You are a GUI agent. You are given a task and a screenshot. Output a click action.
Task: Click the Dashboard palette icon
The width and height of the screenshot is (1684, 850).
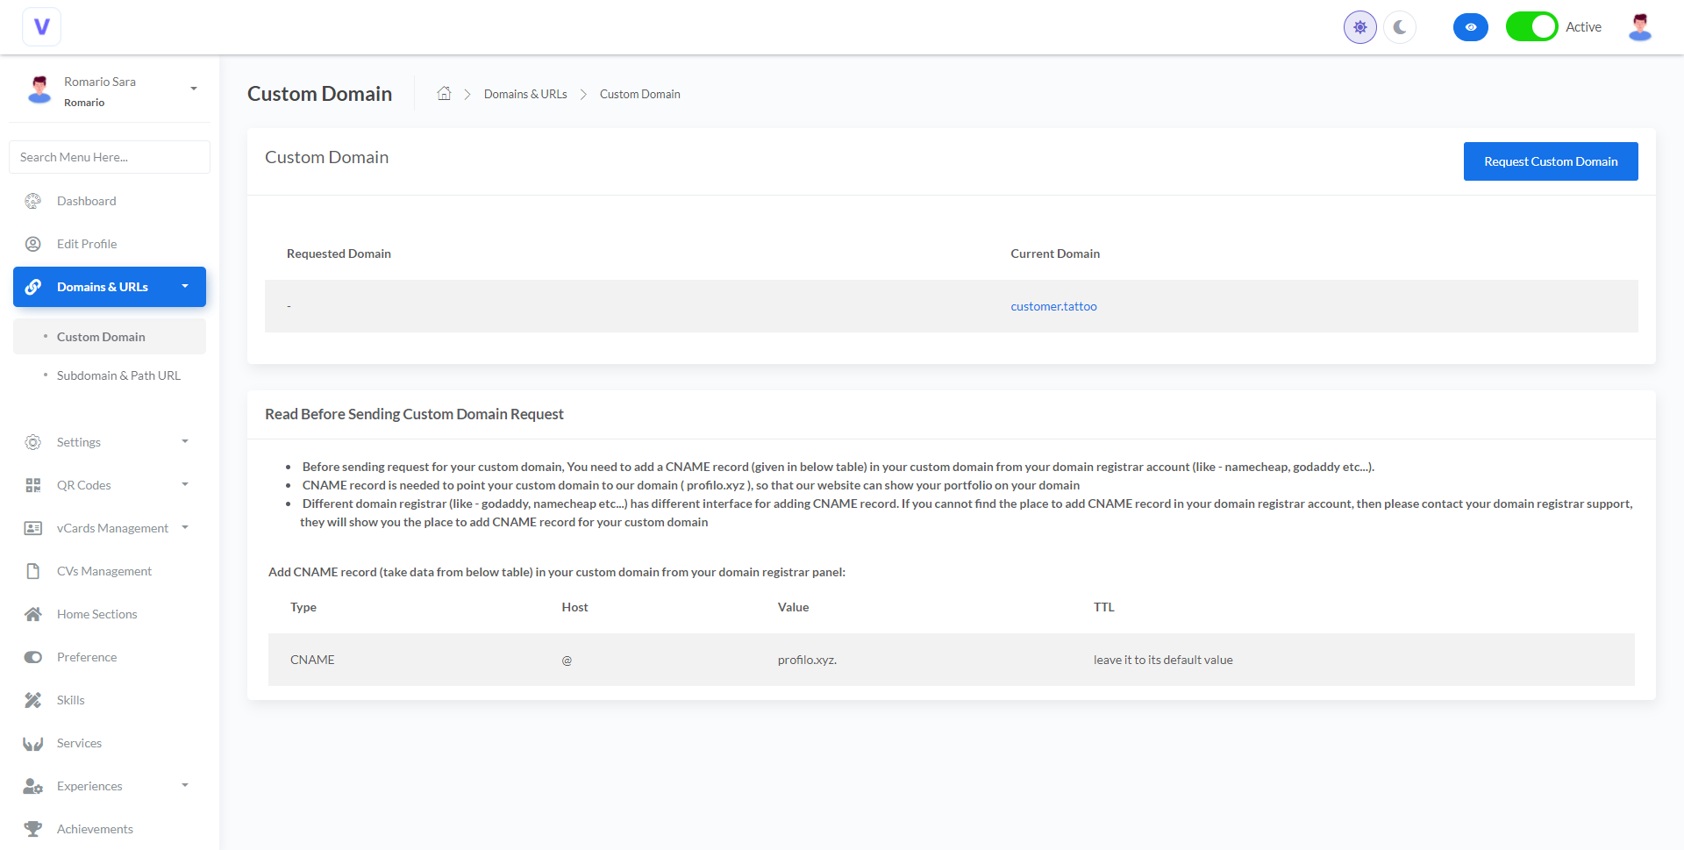click(33, 201)
